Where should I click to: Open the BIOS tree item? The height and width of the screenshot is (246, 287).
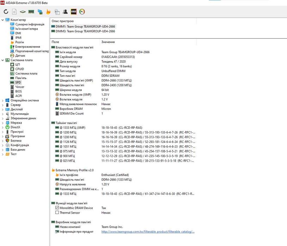coord(18,91)
